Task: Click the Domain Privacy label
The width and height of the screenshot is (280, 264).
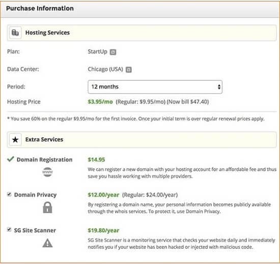Action: 35,195
